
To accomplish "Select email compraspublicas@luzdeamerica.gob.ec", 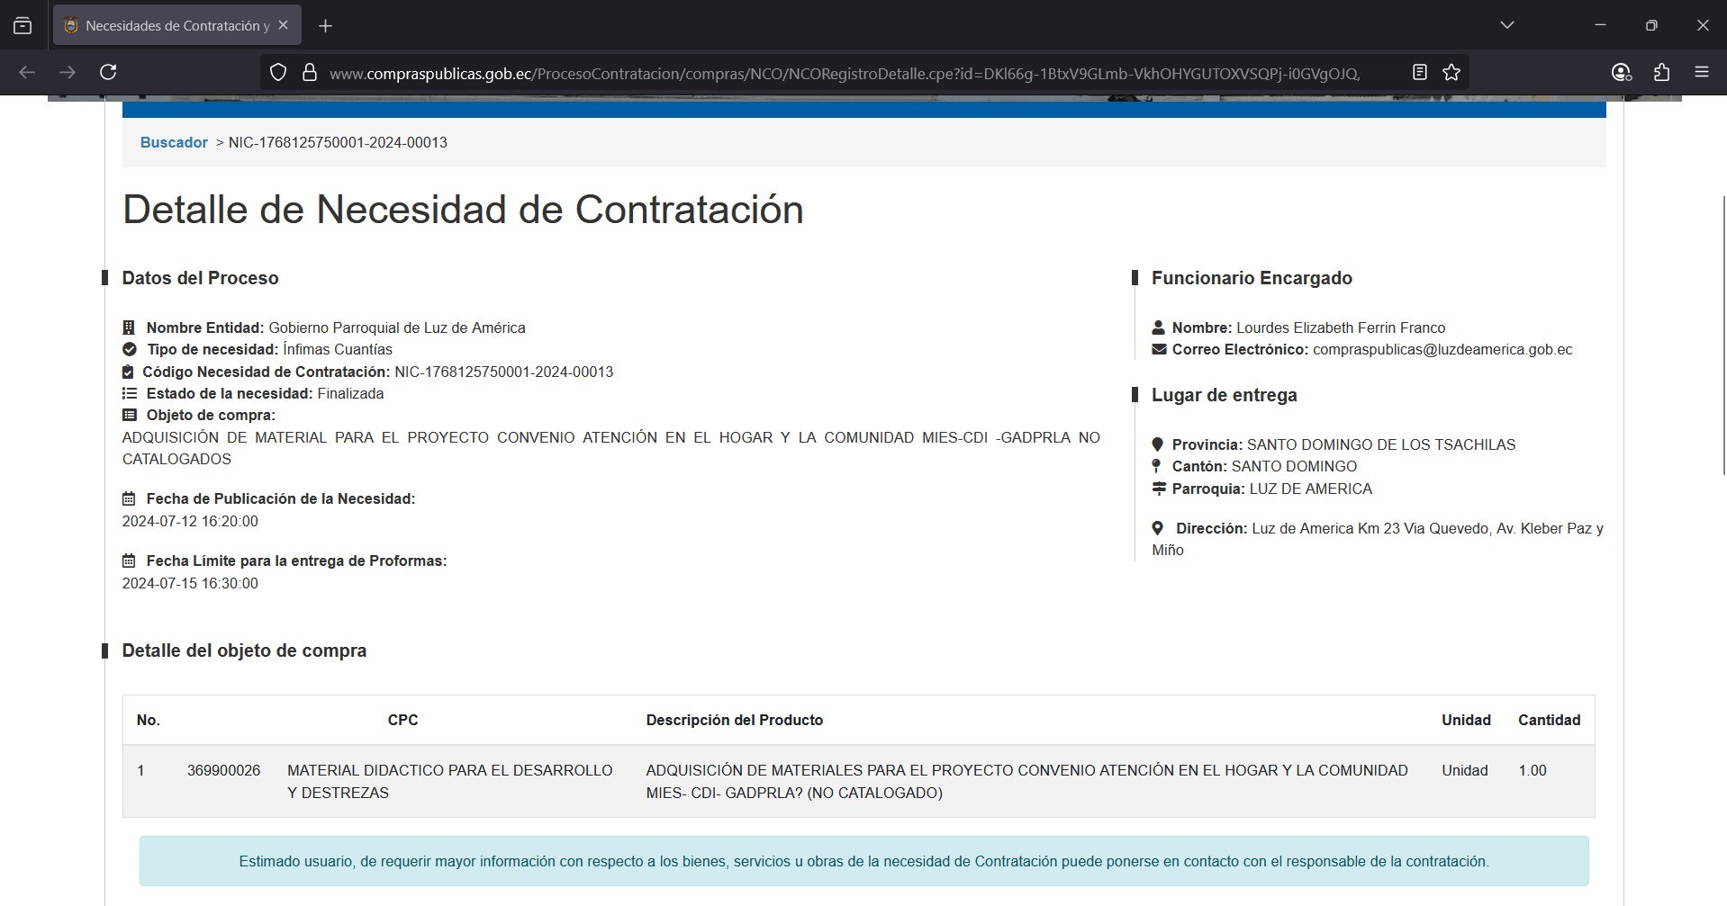I will [1442, 349].
